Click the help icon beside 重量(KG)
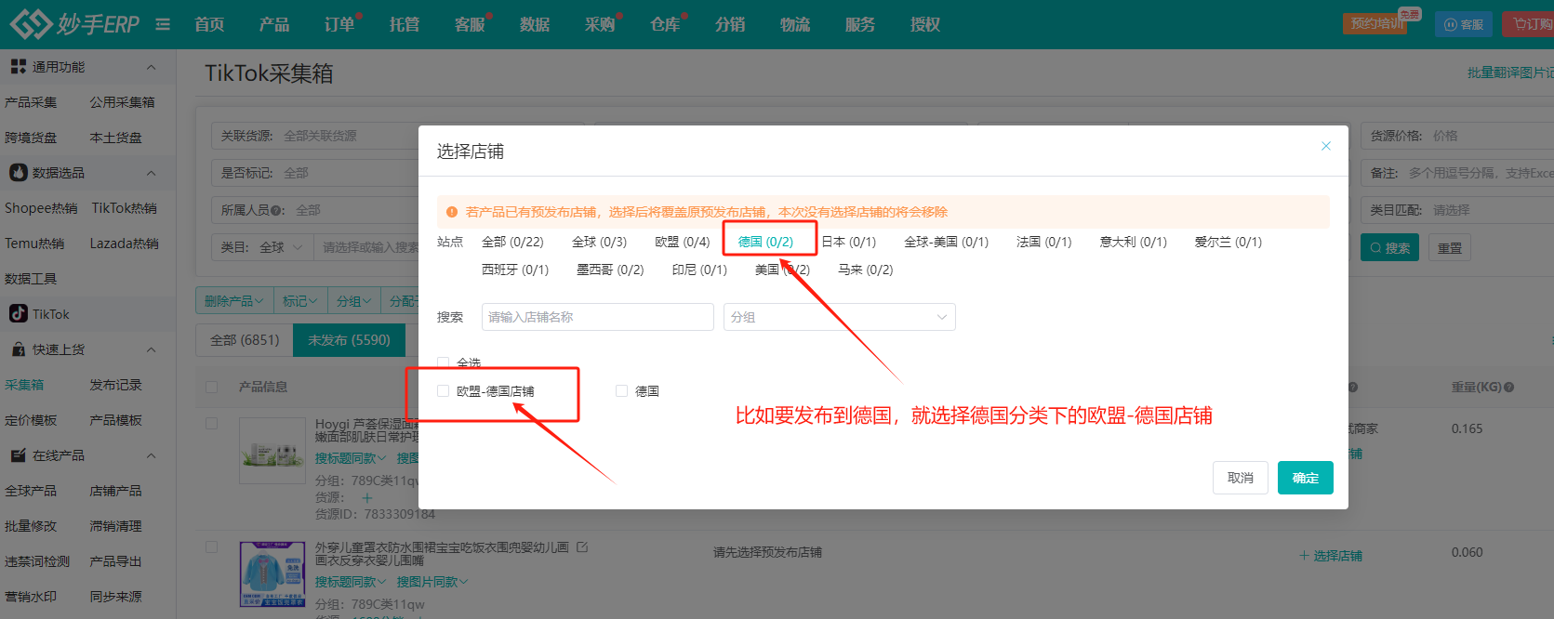Image resolution: width=1554 pixels, height=619 pixels. pyautogui.click(x=1508, y=387)
